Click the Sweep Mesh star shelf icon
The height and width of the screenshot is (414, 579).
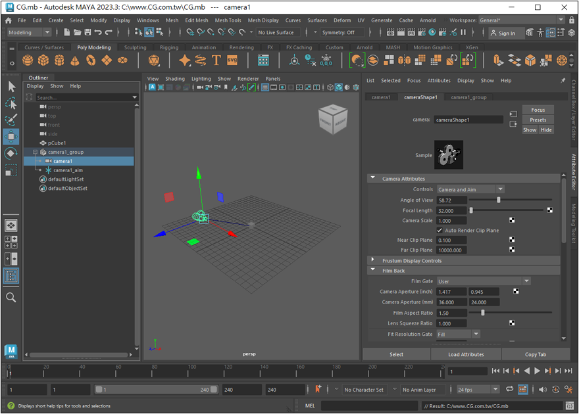click(185, 60)
